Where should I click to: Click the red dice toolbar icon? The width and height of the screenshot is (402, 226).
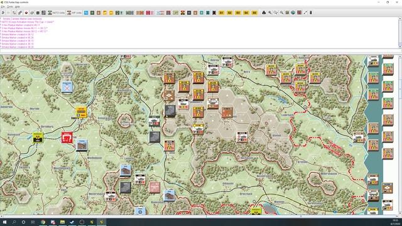point(26,13)
